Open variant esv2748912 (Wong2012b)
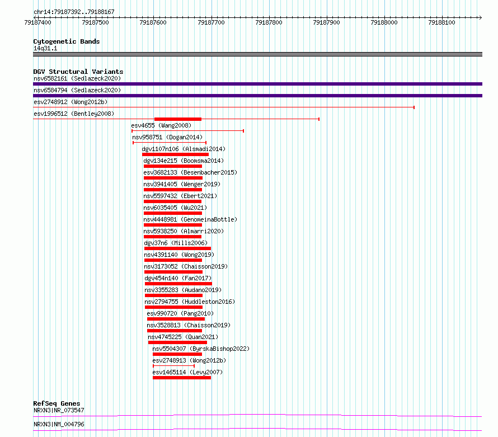This screenshot has width=498, height=437. (x=71, y=102)
